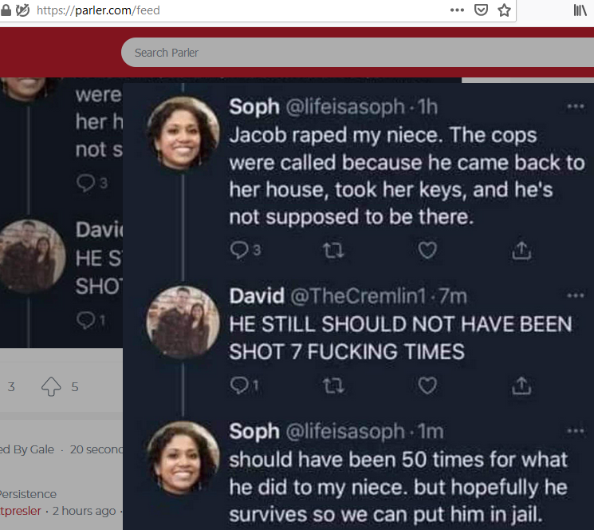
Task: Click the parler.com/feed address bar
Action: pos(239,10)
